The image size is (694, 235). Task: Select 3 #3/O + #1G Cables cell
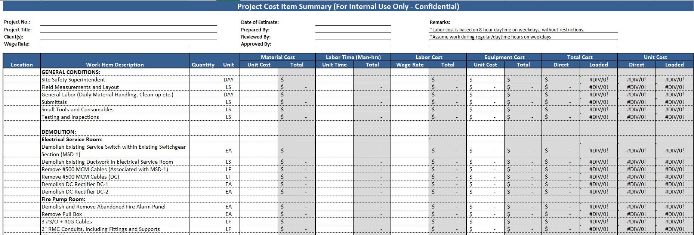[x=115, y=222]
